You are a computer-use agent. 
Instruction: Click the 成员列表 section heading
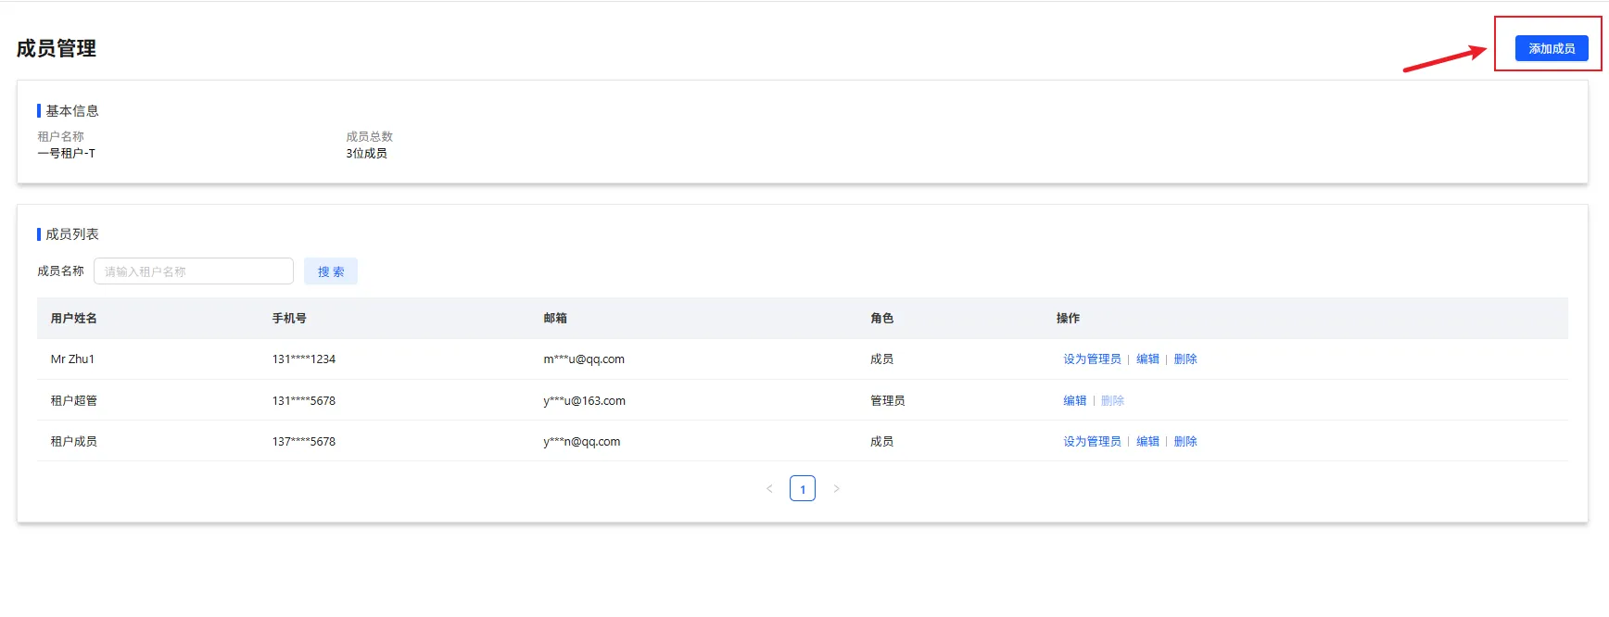[72, 234]
